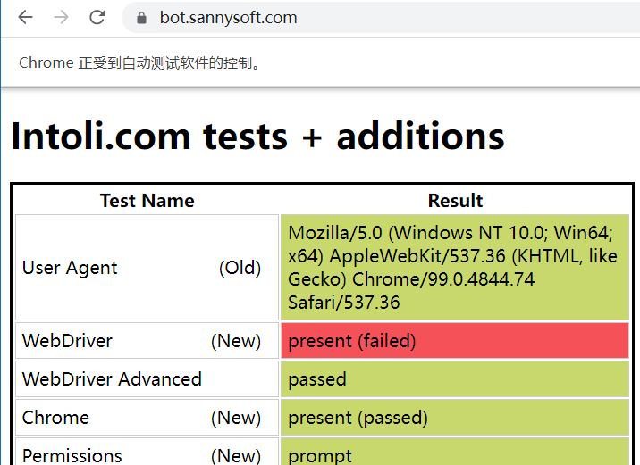This screenshot has width=640, height=465.
Task: Click the forward navigation arrow
Action: [61, 17]
